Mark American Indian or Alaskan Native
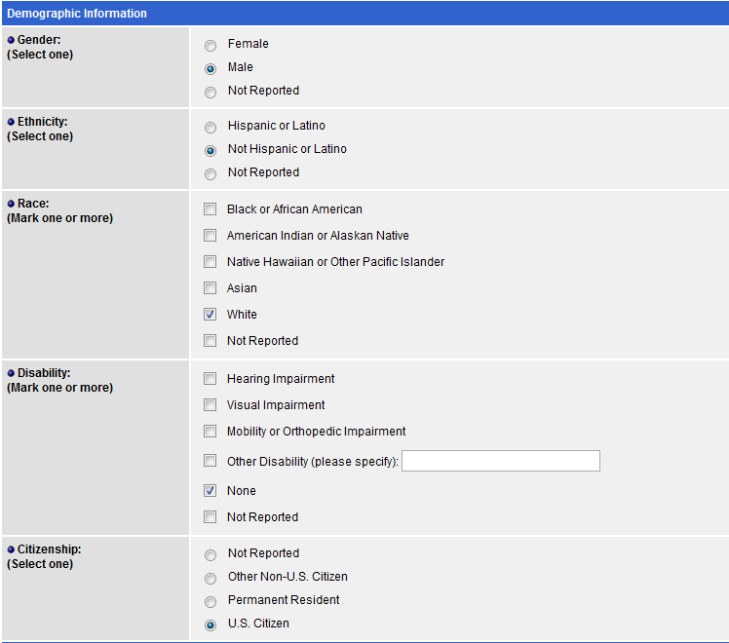 point(210,236)
